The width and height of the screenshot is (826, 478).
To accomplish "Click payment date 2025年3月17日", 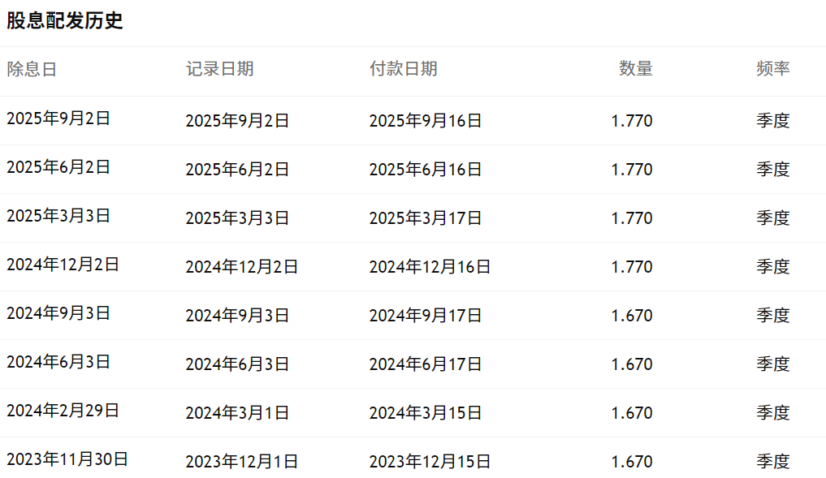I will (426, 218).
